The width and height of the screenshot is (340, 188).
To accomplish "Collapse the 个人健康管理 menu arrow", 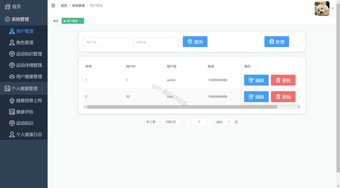I will tap(42, 88).
